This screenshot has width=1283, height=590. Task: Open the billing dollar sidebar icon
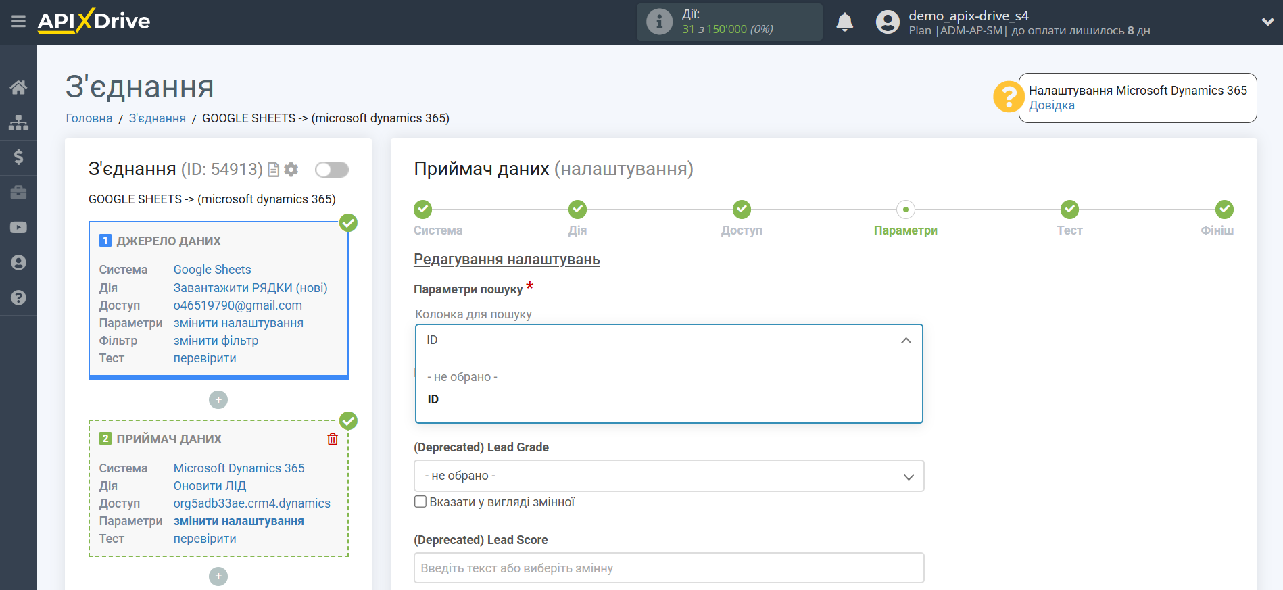tap(18, 157)
